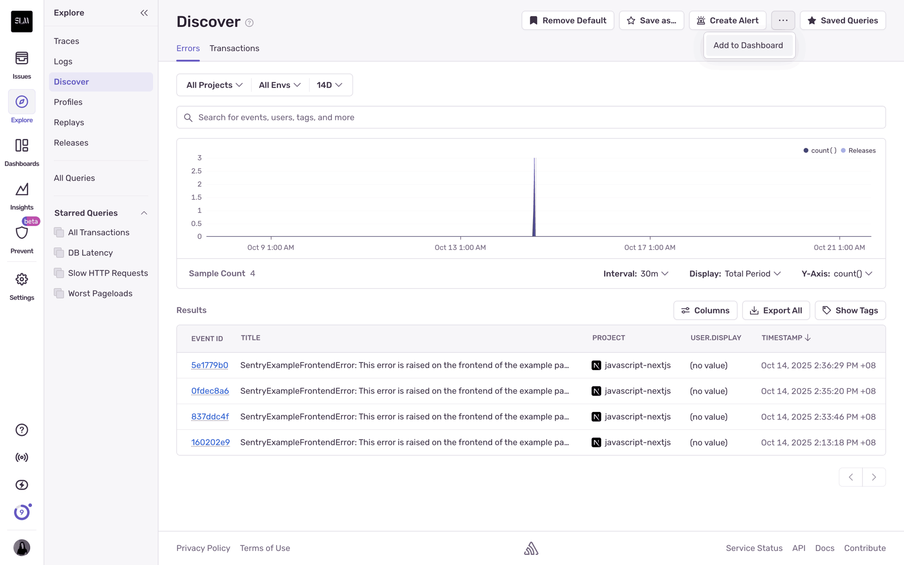Open Releases in the Explore menu
The width and height of the screenshot is (904, 565).
click(101, 143)
